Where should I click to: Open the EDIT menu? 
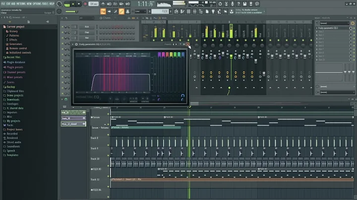(8, 4)
